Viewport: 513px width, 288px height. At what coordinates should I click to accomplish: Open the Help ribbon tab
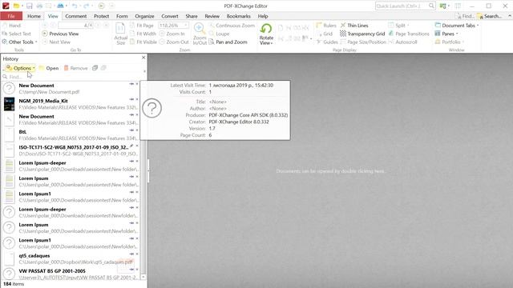click(x=263, y=16)
